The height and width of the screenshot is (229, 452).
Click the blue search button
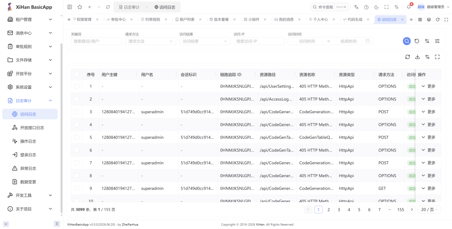407,41
